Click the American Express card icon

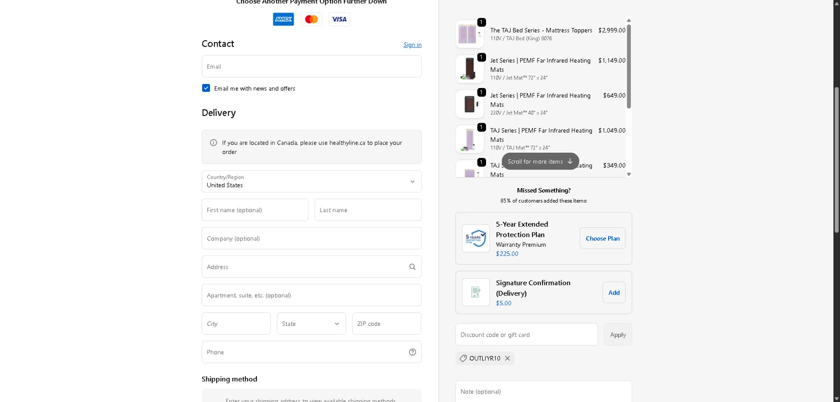click(x=283, y=19)
